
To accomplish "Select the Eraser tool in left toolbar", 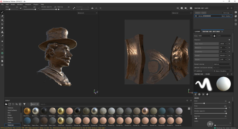I will point(2,16).
